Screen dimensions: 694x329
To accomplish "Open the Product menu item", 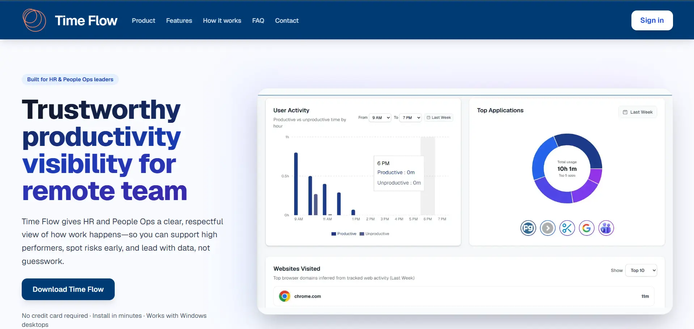I will (x=143, y=21).
